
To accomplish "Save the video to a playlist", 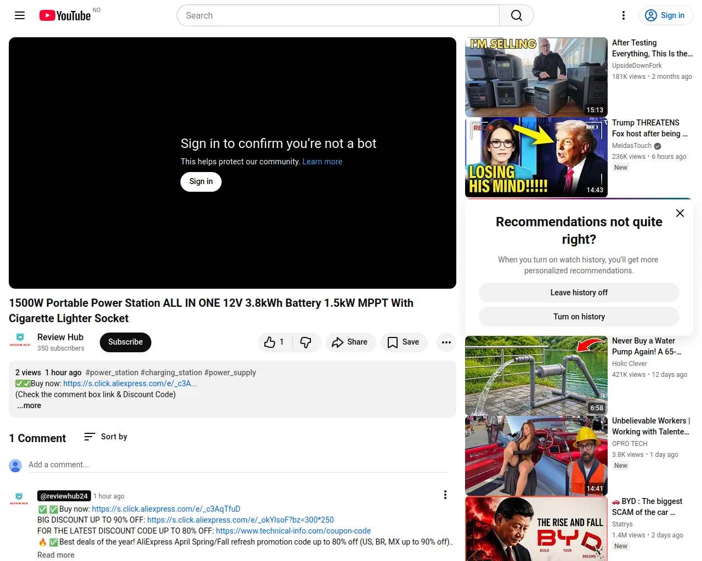I will (x=404, y=342).
